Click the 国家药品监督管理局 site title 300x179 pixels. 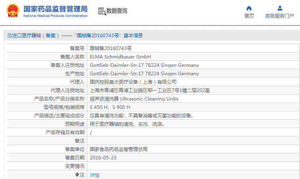tap(55, 9)
